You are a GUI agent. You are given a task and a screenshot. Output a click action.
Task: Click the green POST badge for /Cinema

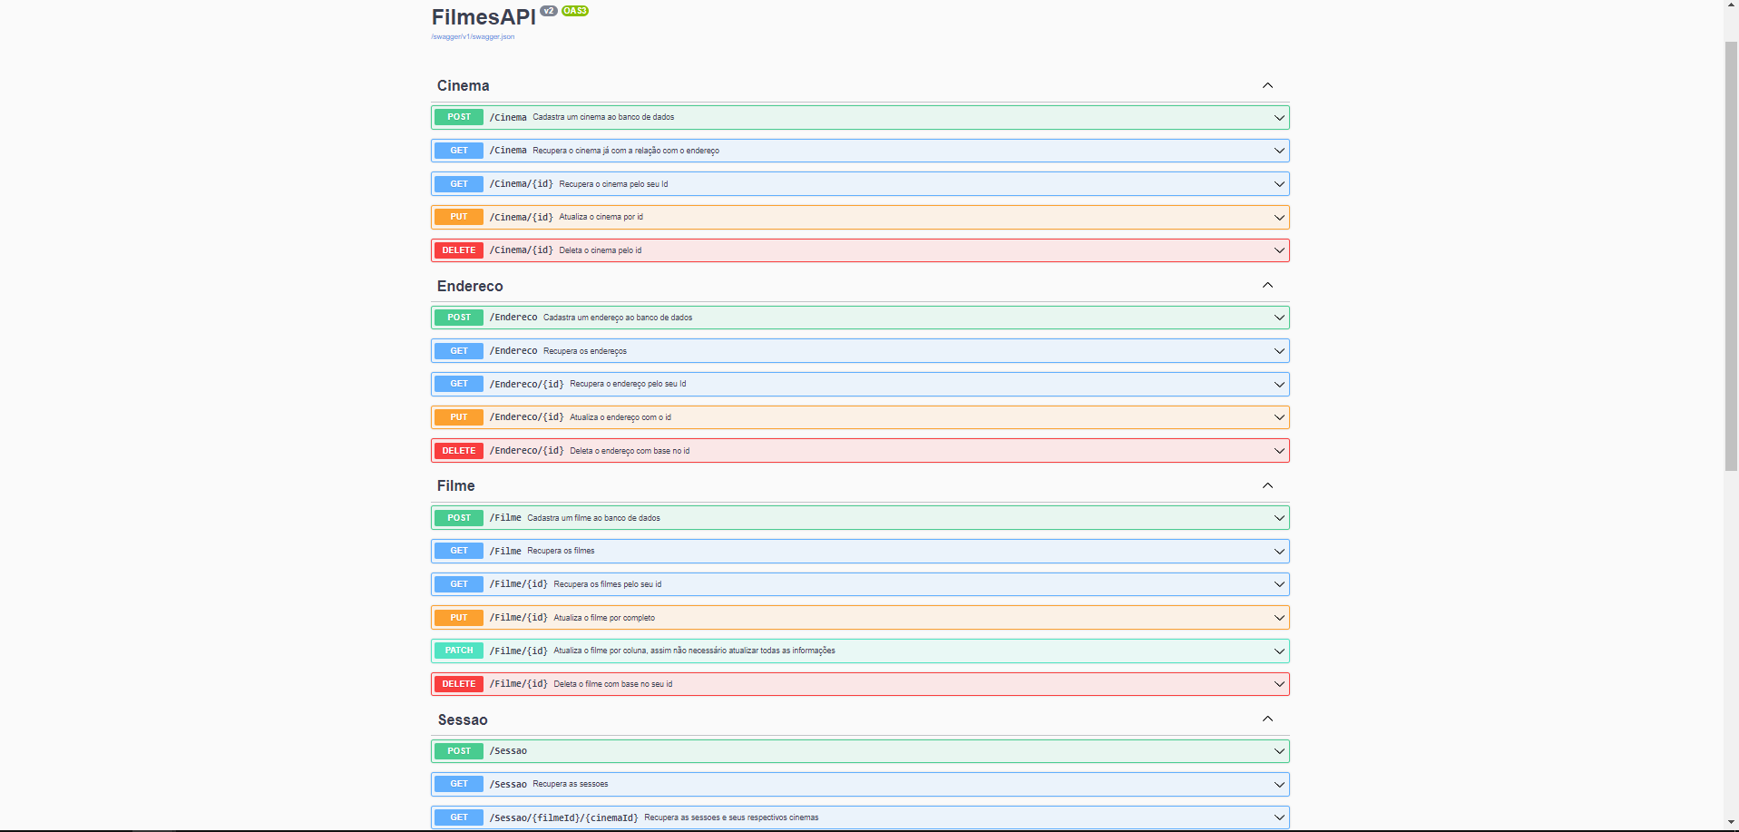(459, 117)
